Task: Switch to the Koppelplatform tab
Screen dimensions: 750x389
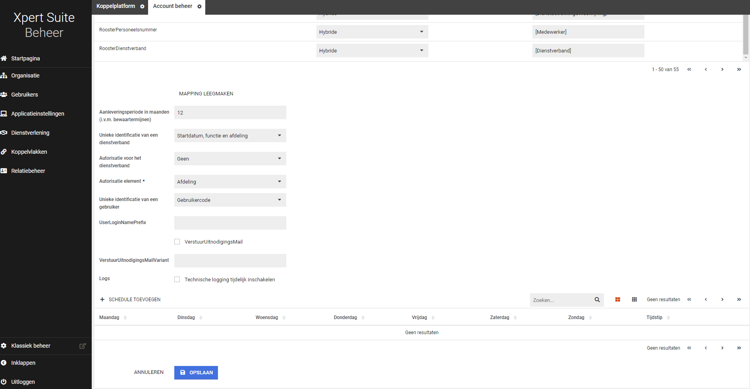Action: tap(116, 6)
